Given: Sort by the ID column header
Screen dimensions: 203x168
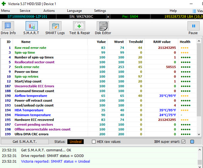Looking at the screenshot, I should click(x=9, y=42).
